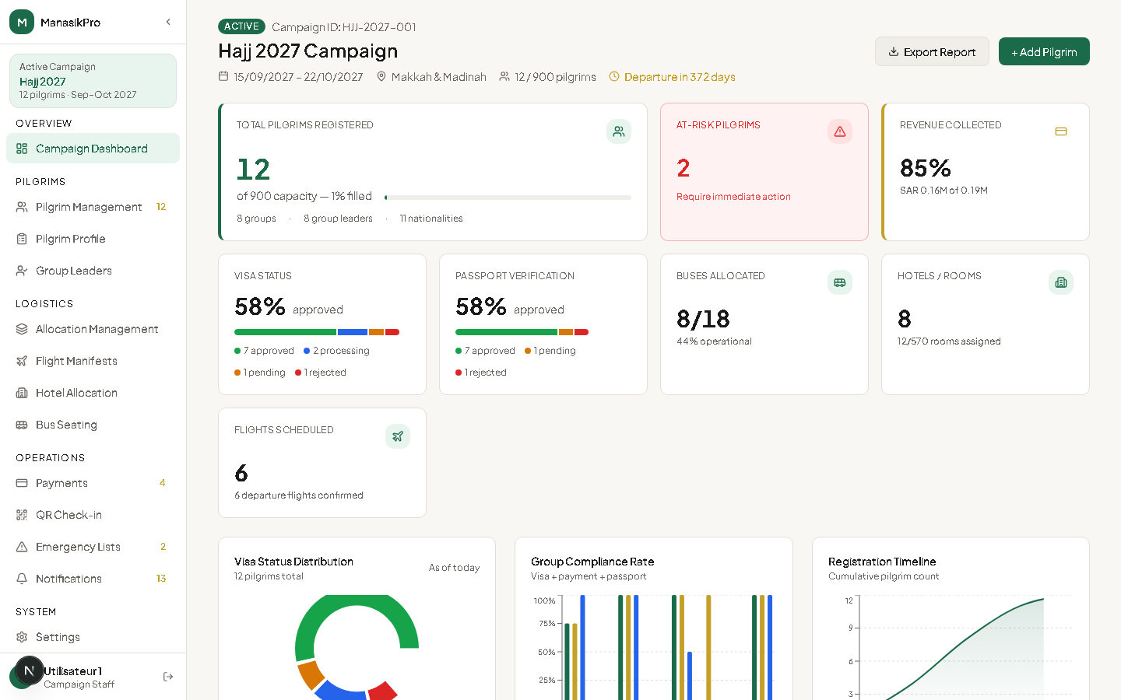Click the QR Check-in code icon
Screen dimensions: 1121x700
click(22, 515)
